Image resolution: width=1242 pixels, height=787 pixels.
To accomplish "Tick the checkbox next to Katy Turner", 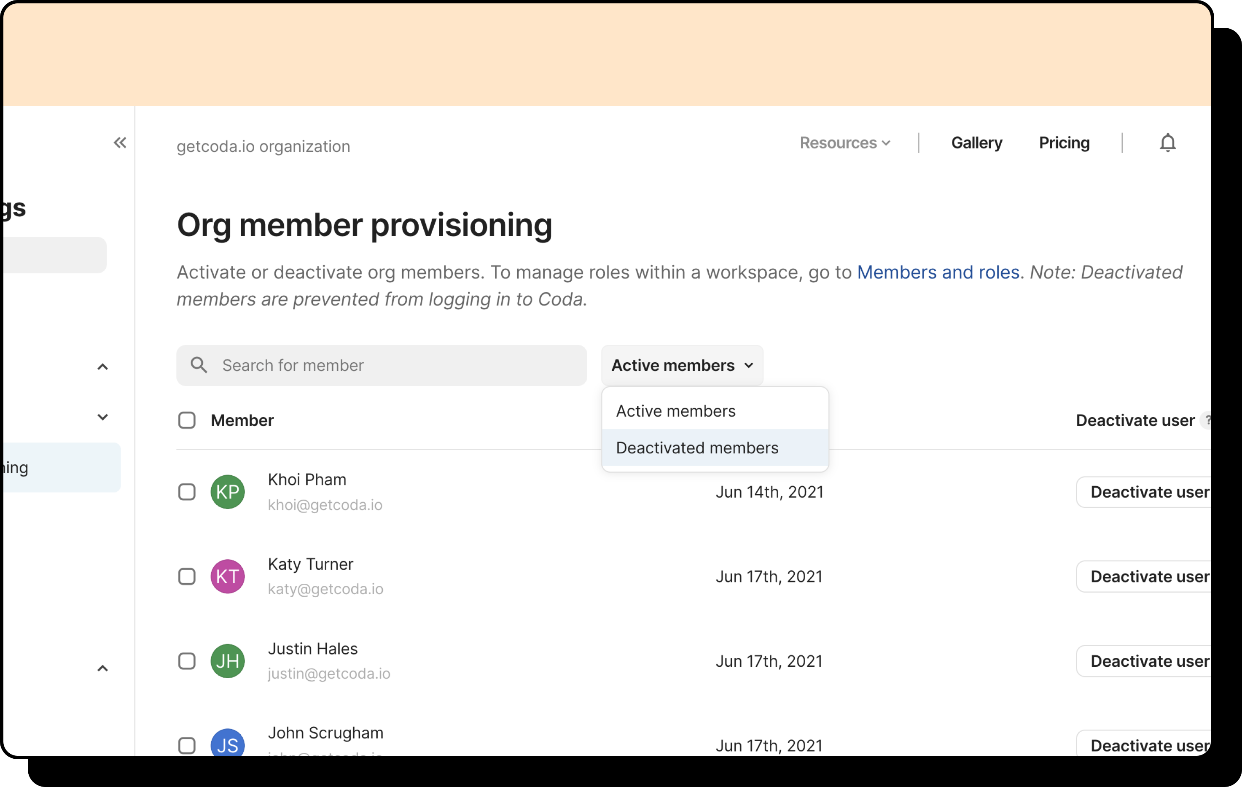I will [187, 577].
